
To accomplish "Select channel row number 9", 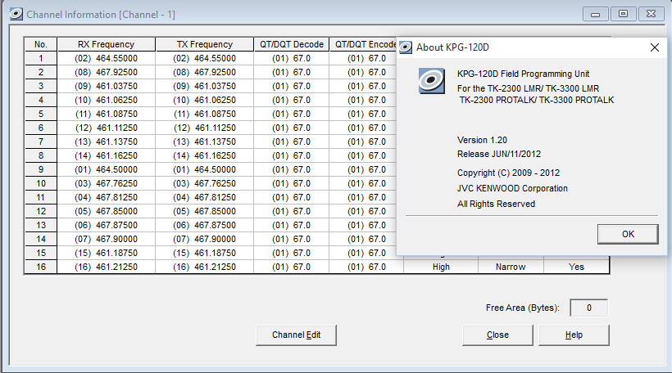I will point(41,169).
